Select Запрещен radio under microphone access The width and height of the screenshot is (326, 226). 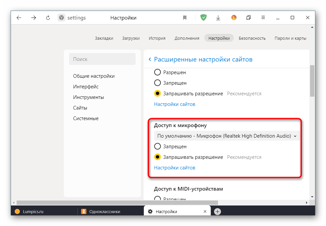click(x=158, y=146)
